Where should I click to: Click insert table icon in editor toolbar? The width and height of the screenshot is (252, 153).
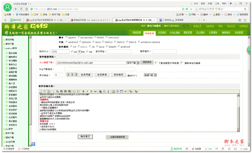pyautogui.click(x=121, y=91)
